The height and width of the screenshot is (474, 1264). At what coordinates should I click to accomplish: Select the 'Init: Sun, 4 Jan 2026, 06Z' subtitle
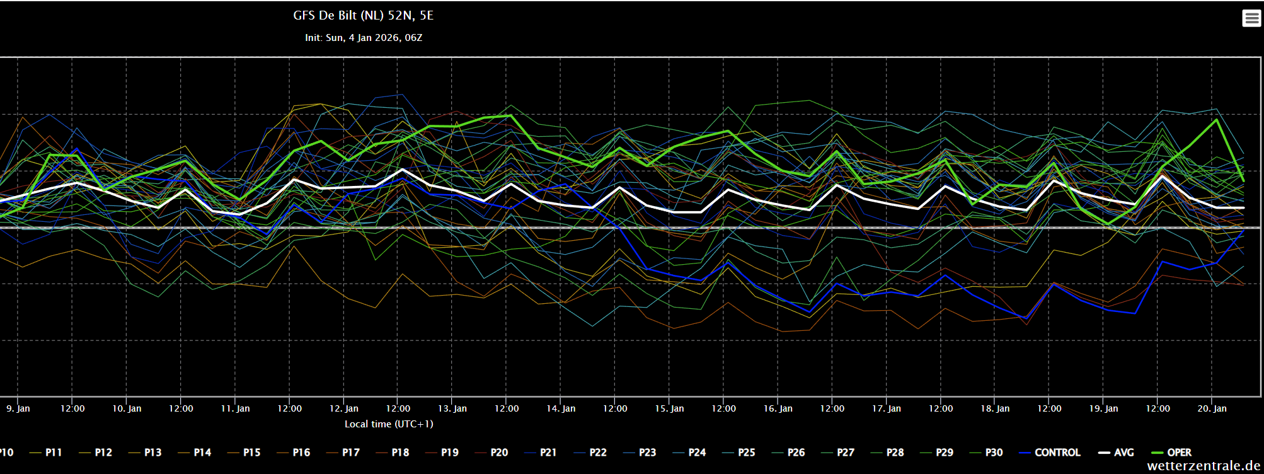click(364, 38)
